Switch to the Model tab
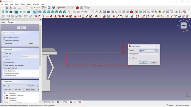 (3, 23)
